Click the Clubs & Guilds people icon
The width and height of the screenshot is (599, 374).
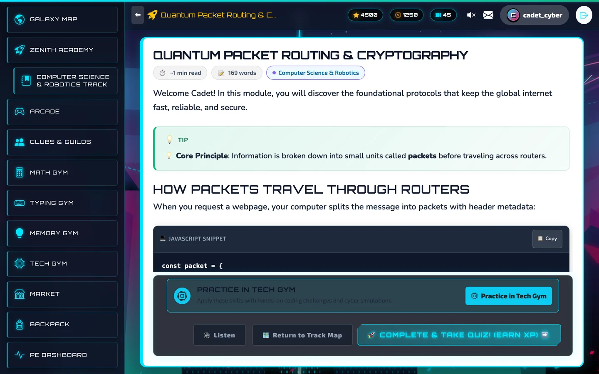20,142
